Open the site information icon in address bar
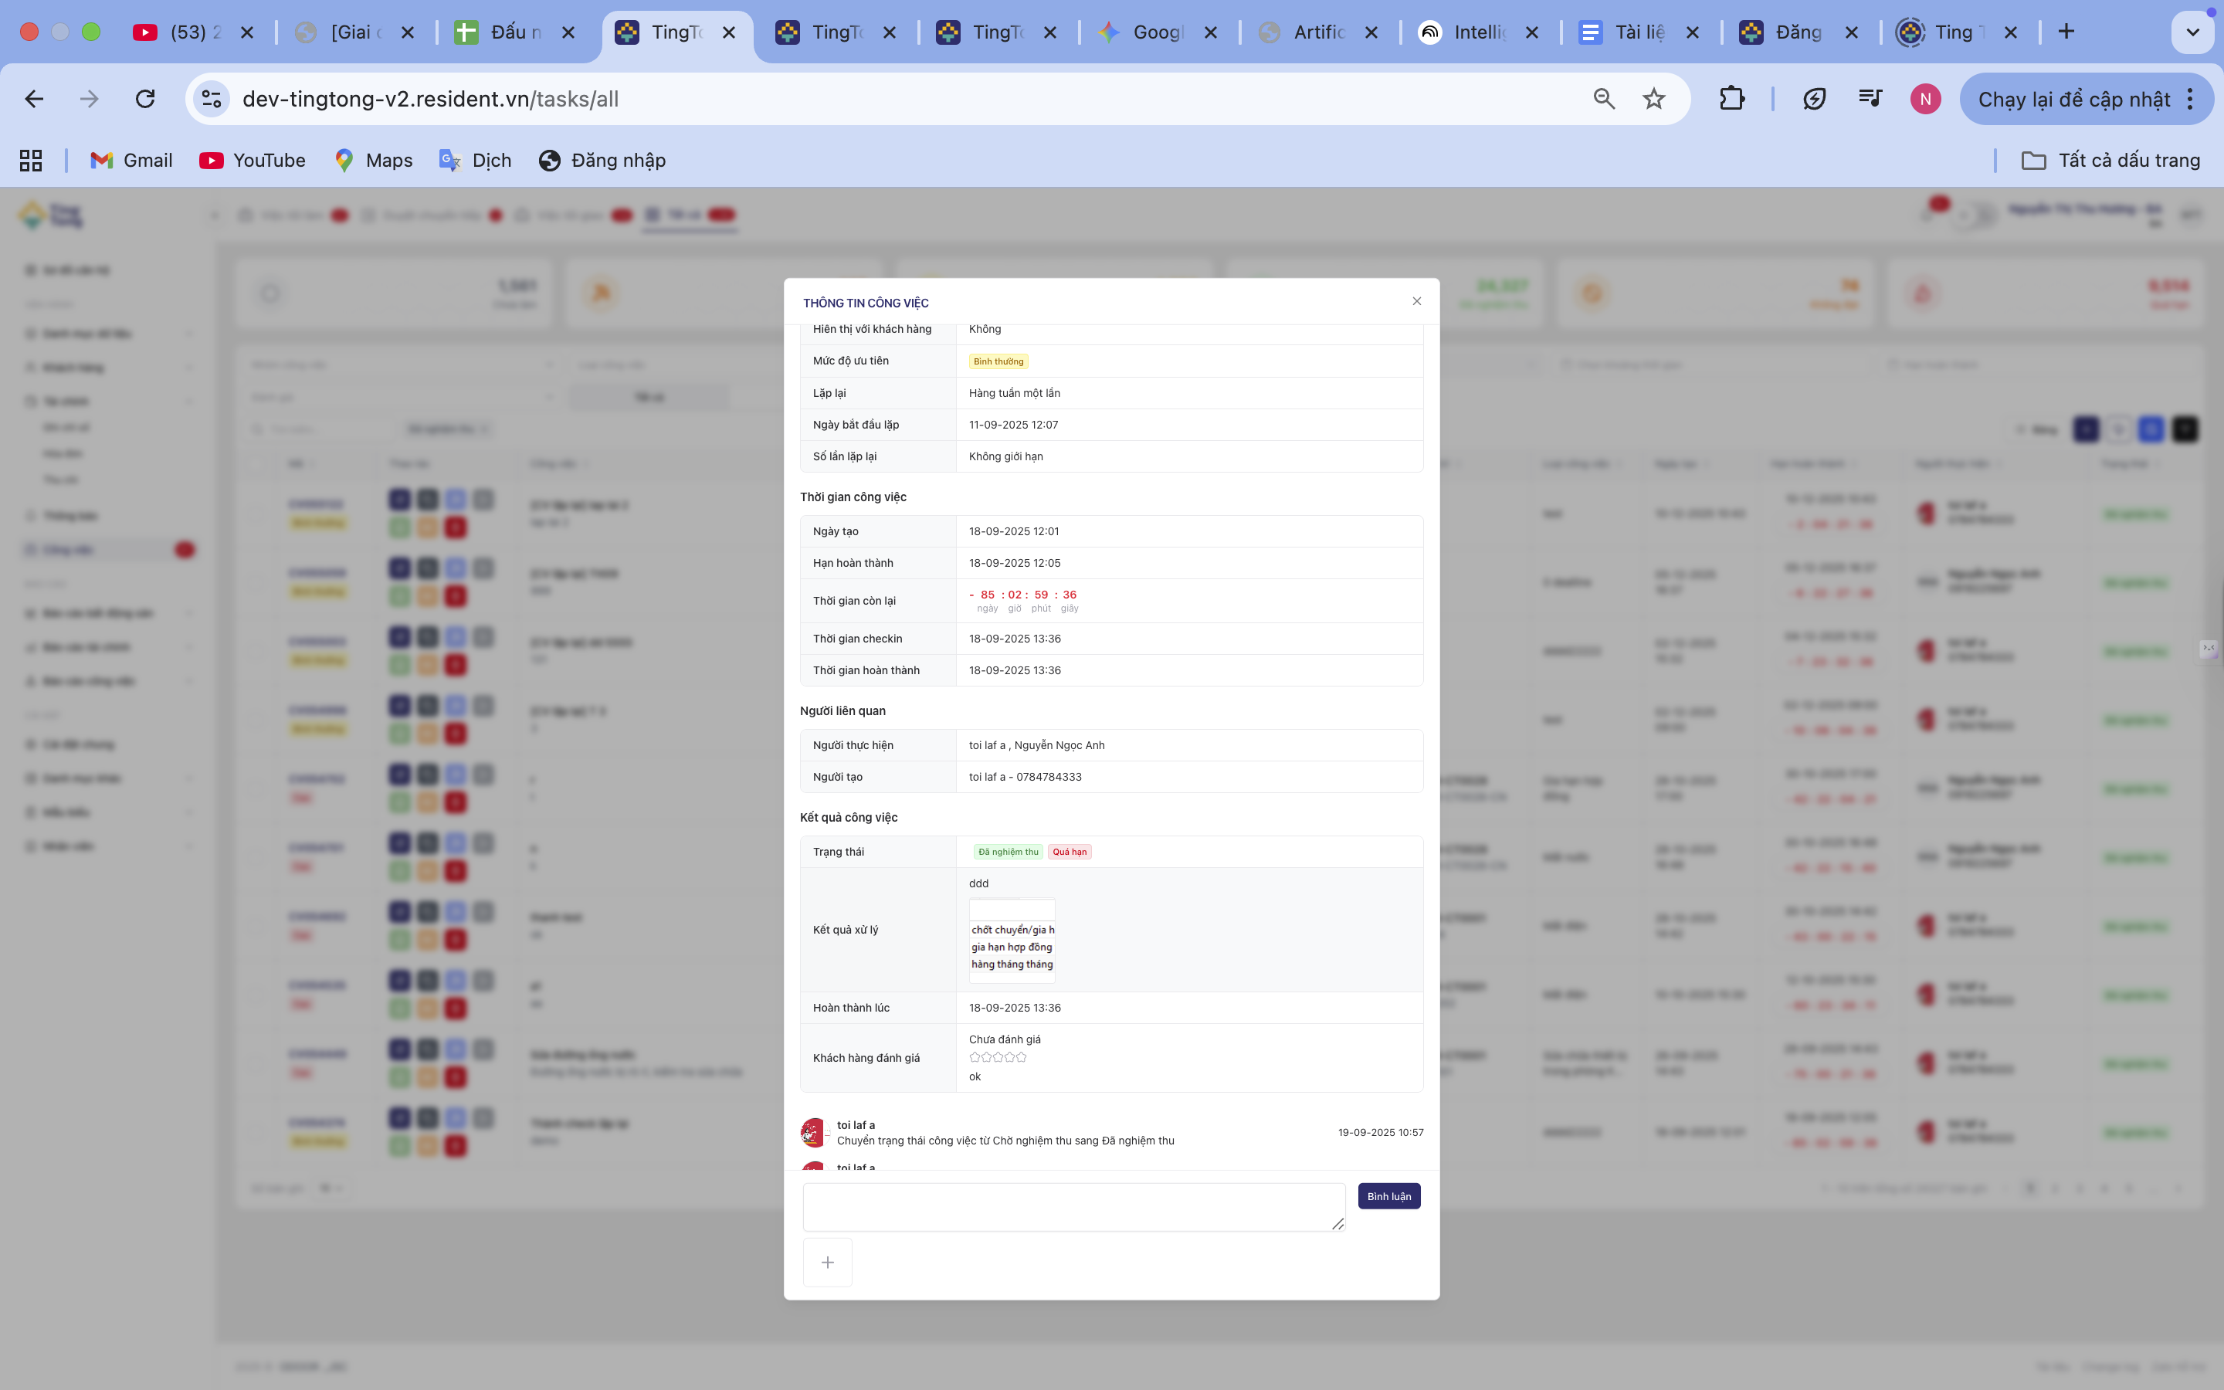The width and height of the screenshot is (2224, 1390). (x=212, y=100)
